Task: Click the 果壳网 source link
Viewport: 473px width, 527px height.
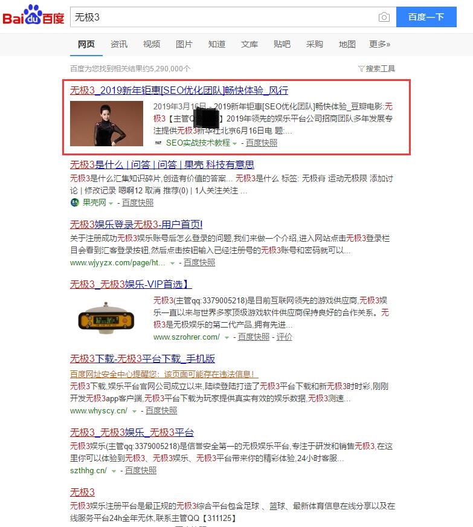Action: [94, 202]
